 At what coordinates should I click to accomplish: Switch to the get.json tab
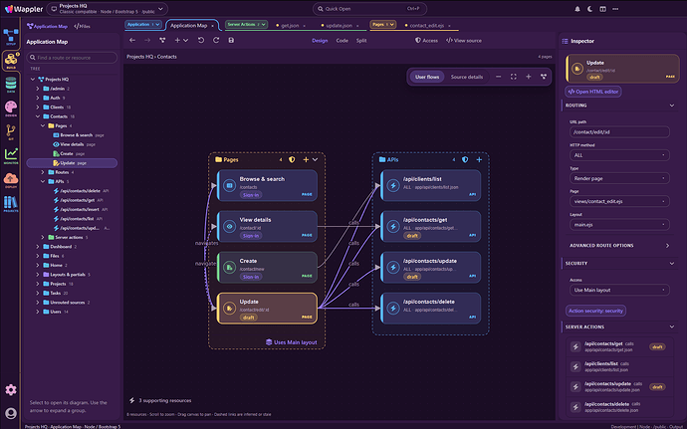[290, 26]
